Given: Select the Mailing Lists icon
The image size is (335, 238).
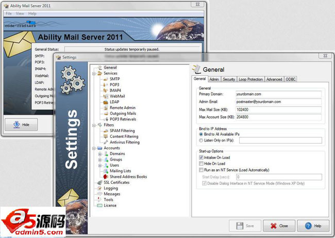Looking at the screenshot, I should point(106,171).
